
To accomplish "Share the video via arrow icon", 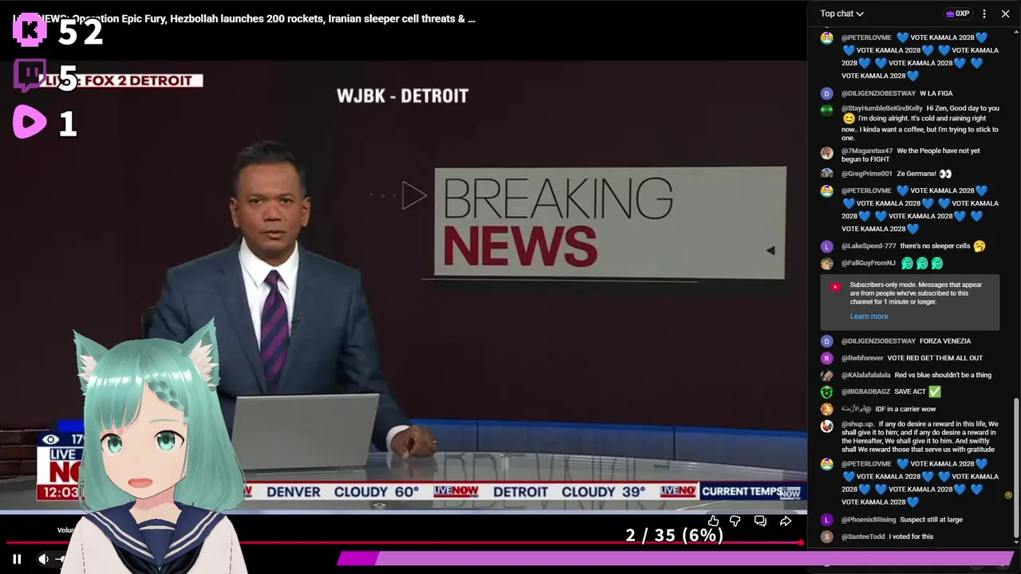I will tap(786, 521).
